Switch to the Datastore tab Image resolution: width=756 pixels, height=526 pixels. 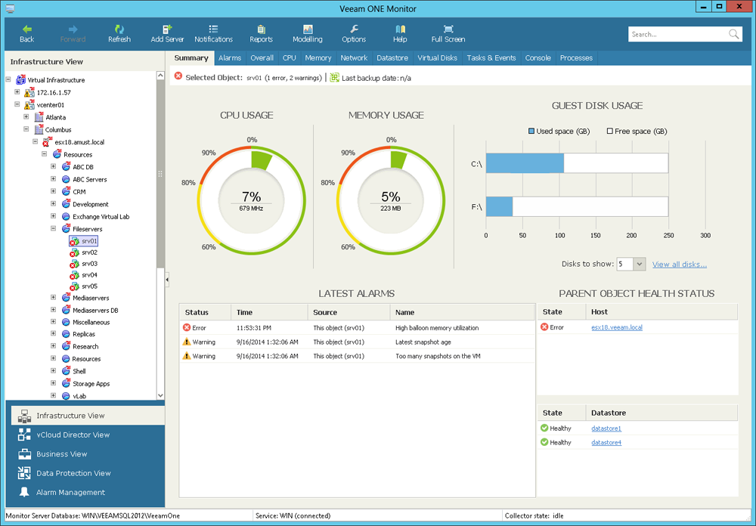(392, 58)
